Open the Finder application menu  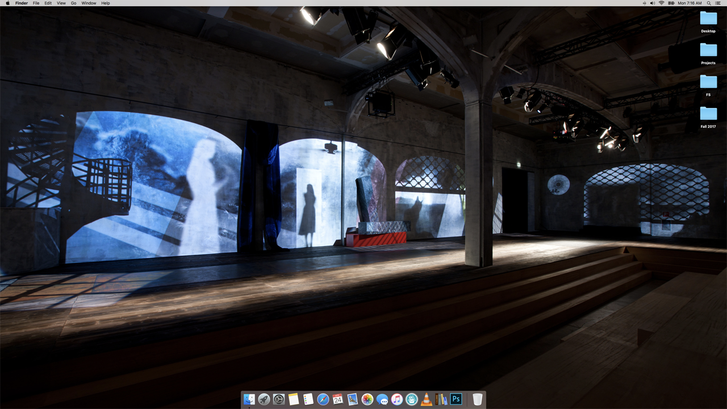[x=22, y=3]
